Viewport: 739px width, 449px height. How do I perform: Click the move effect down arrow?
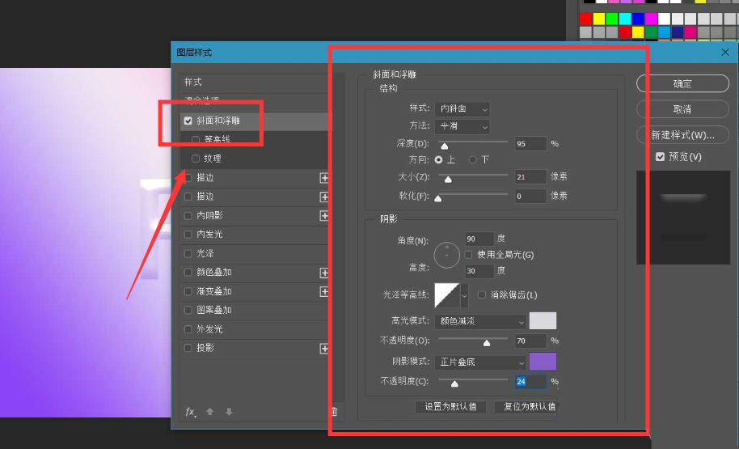(x=229, y=412)
